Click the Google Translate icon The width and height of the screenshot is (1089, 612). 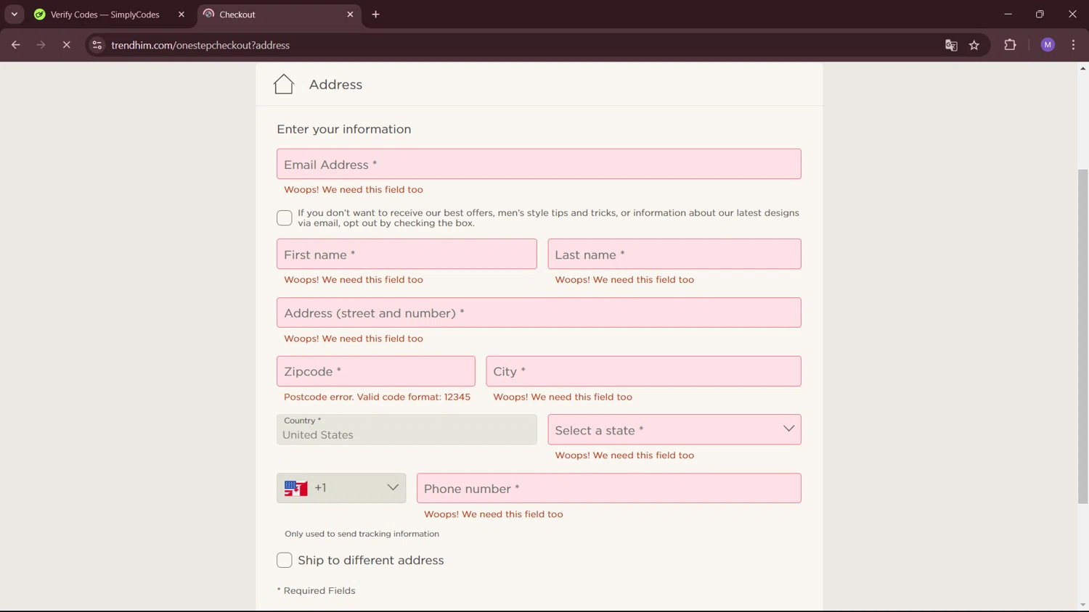(x=951, y=45)
